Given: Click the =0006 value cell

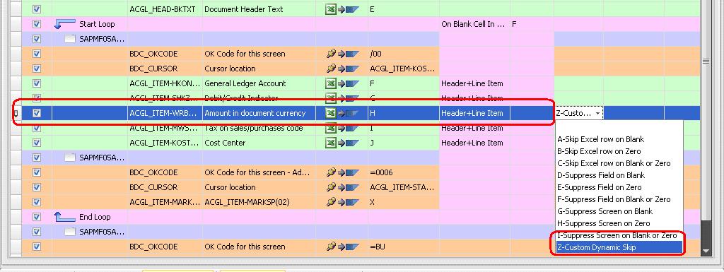Looking at the screenshot, I should click(403, 172).
